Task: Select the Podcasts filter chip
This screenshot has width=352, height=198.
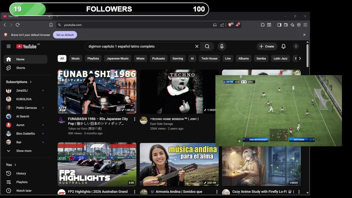Action: pos(158,58)
